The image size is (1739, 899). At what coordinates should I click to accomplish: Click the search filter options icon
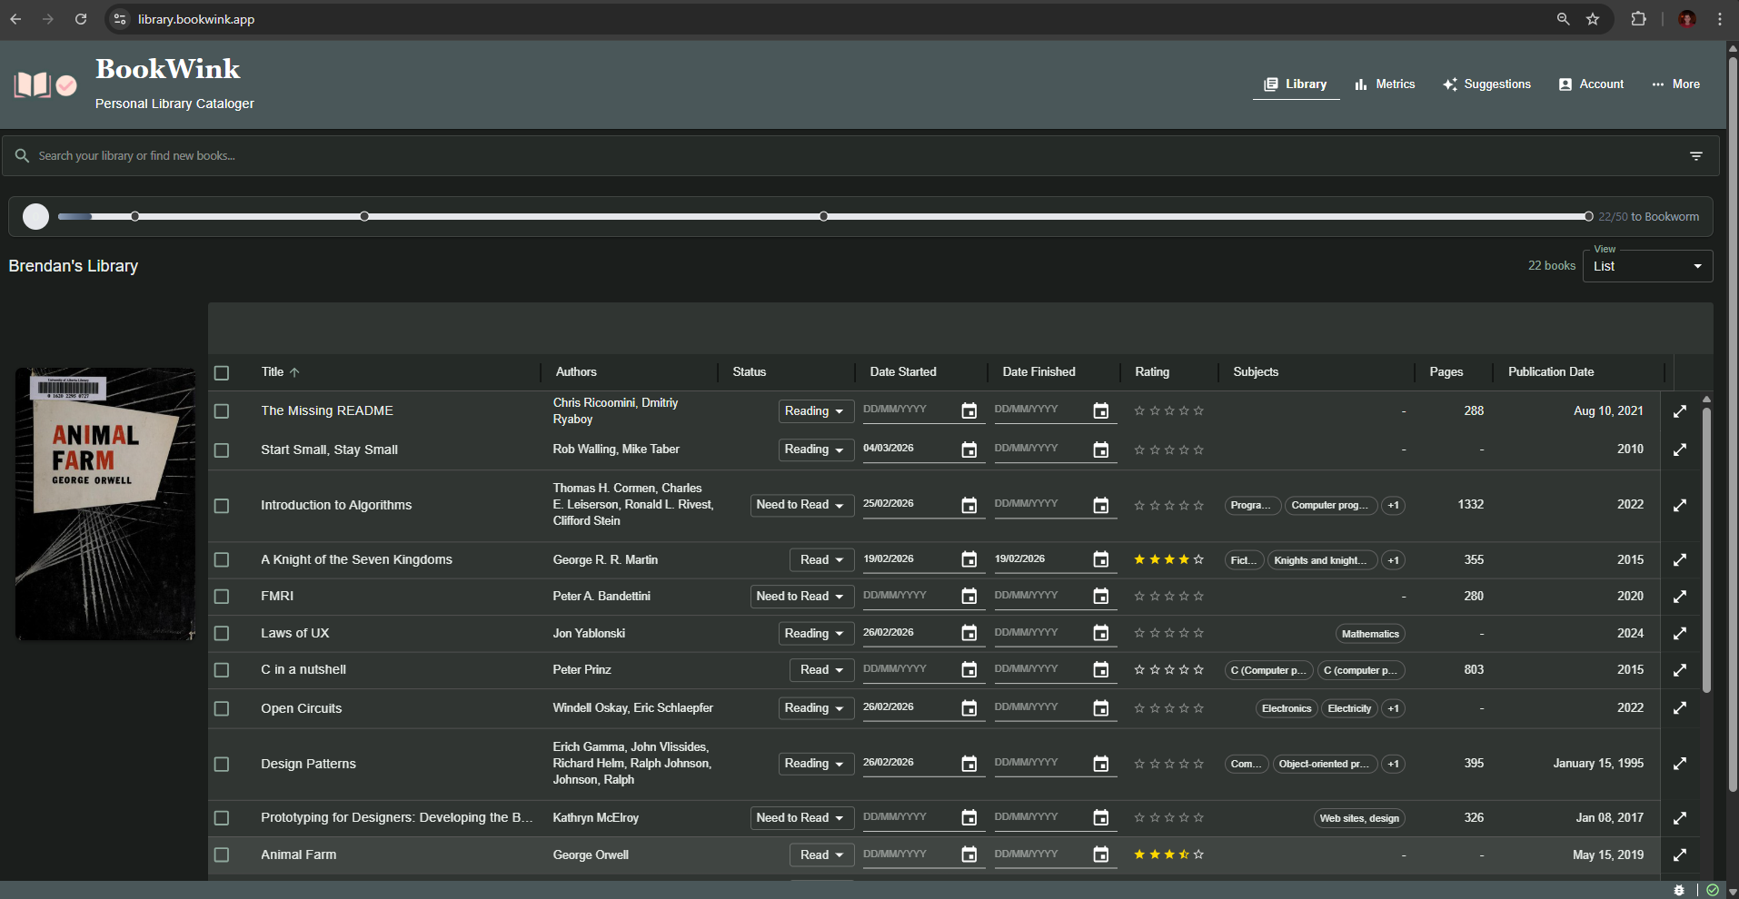(1695, 156)
